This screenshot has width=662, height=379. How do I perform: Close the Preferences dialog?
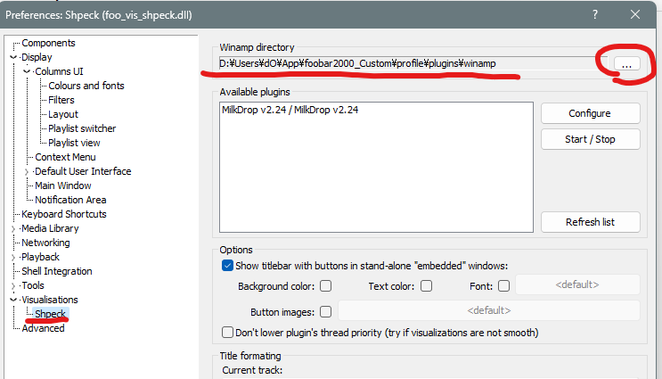tap(635, 15)
